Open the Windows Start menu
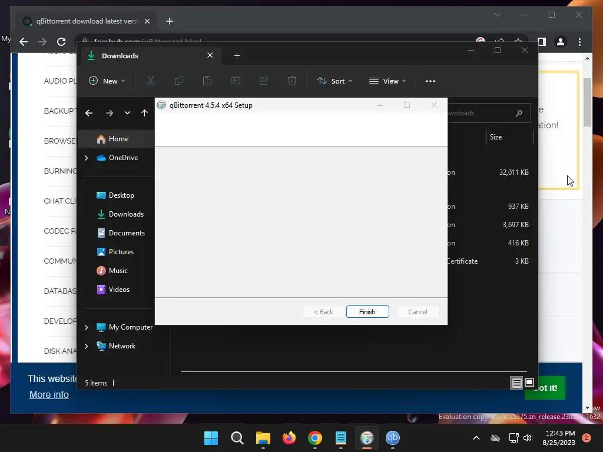The height and width of the screenshot is (452, 603). (211, 438)
